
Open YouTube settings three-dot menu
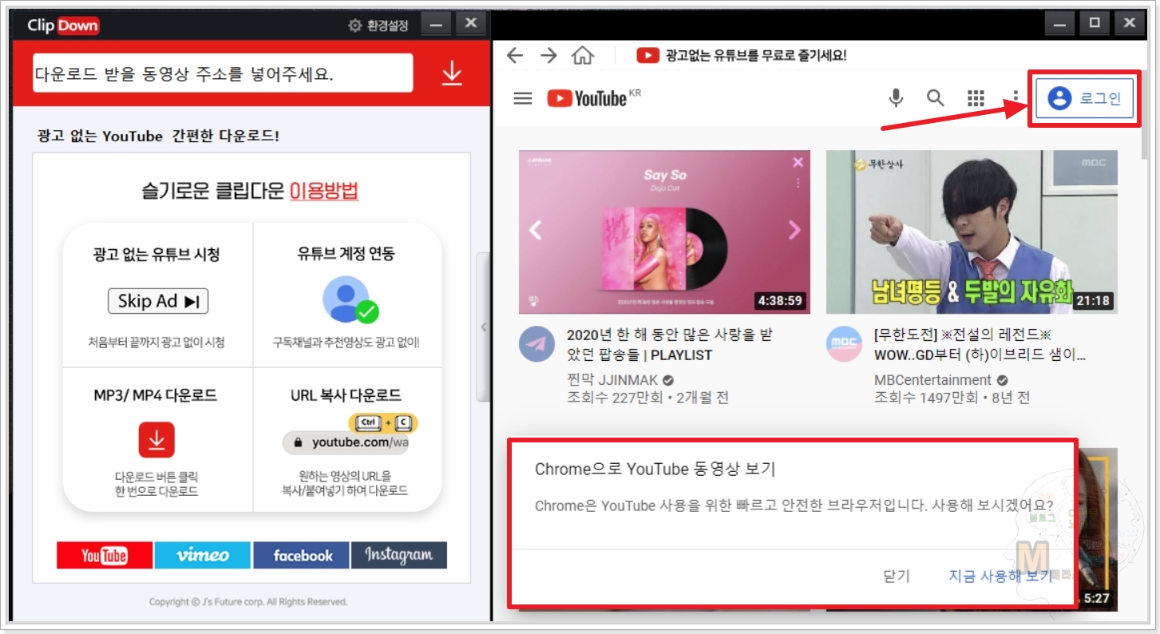coord(1015,98)
